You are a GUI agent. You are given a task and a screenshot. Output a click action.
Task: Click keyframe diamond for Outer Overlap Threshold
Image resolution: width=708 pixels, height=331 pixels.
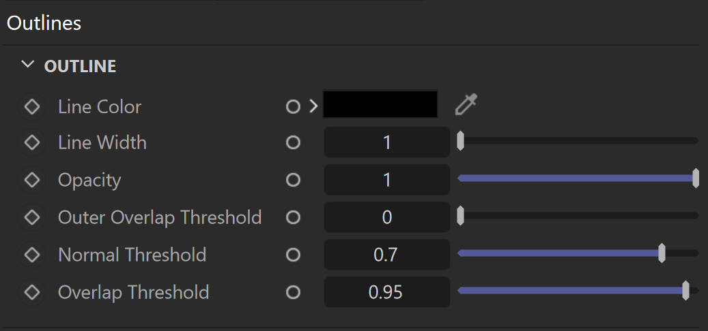[32, 217]
